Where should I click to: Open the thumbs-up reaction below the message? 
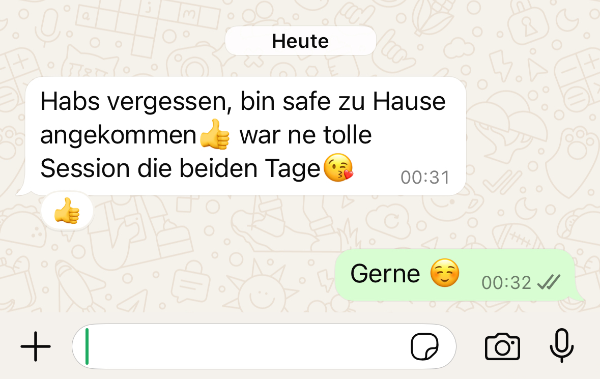[67, 211]
